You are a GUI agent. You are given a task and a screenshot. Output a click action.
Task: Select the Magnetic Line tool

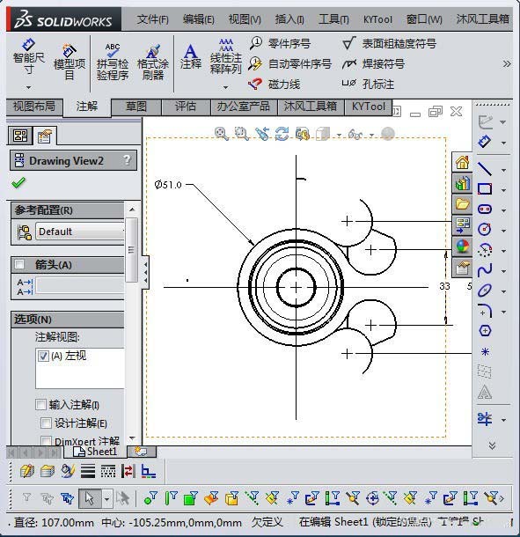[275, 84]
